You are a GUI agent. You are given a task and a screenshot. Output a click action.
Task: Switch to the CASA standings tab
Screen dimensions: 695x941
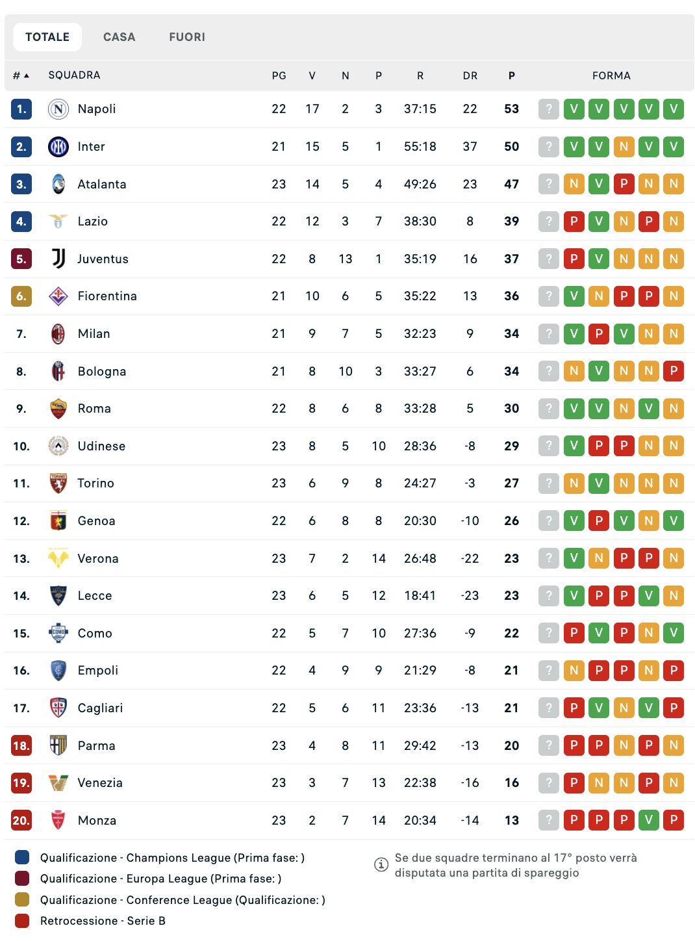point(119,37)
